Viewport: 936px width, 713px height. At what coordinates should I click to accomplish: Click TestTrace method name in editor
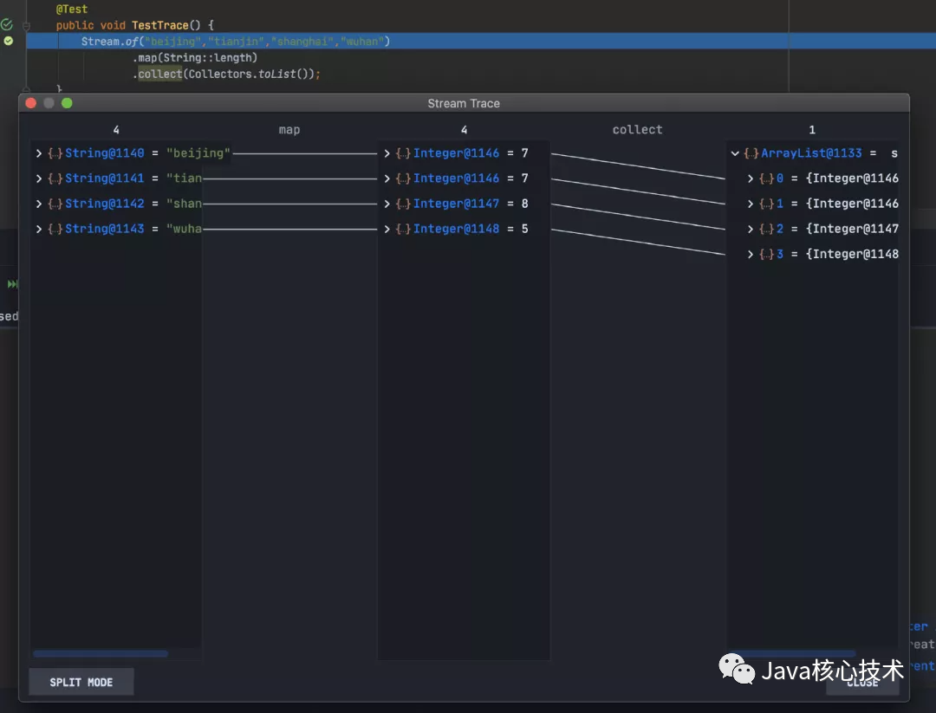159,25
